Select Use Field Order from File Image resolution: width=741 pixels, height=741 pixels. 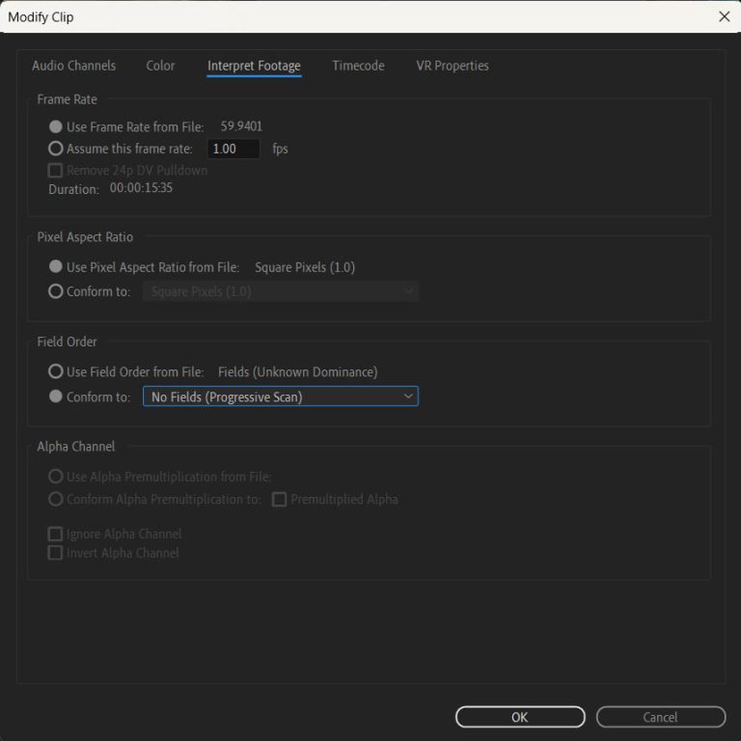(56, 371)
